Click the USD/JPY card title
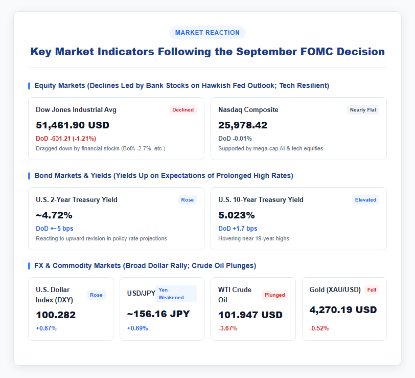This screenshot has width=415, height=378. 141,293
